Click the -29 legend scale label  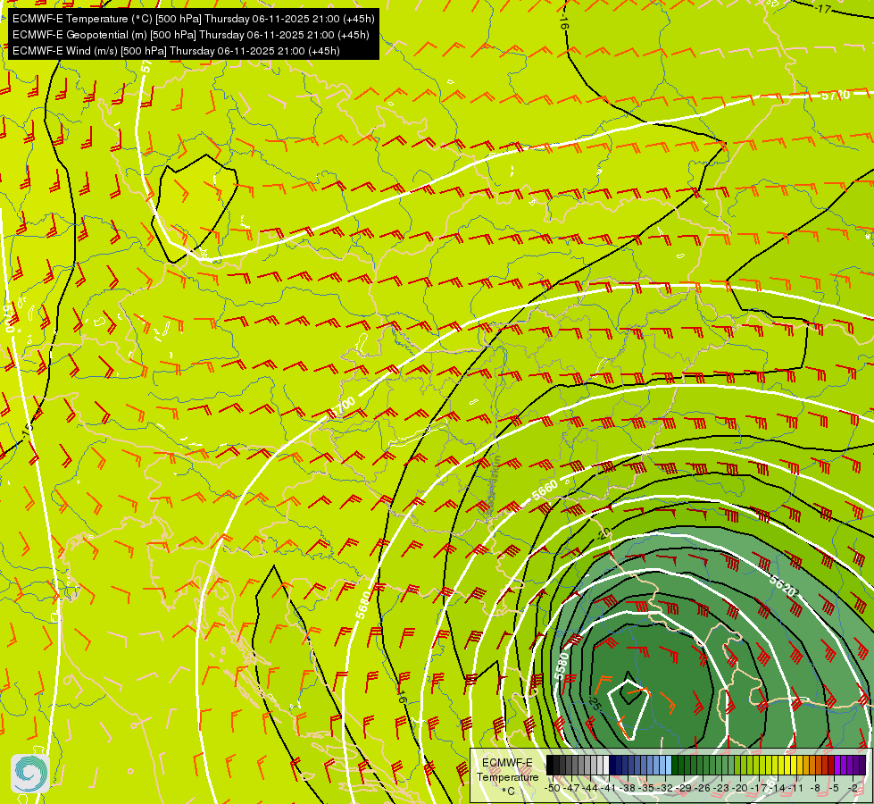point(684,788)
